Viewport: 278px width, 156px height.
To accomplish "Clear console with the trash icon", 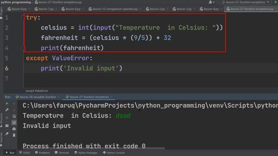I will (x=14, y=135).
